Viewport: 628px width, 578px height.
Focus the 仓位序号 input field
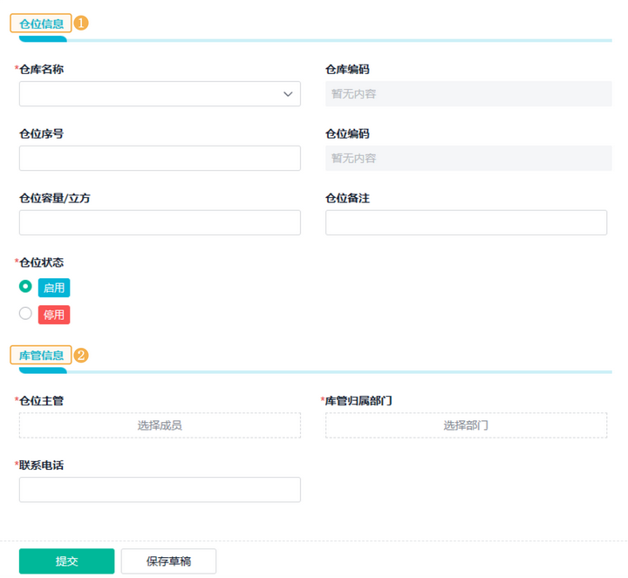point(160,158)
